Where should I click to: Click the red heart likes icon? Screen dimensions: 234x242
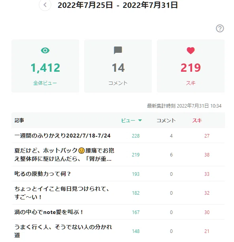click(x=191, y=50)
